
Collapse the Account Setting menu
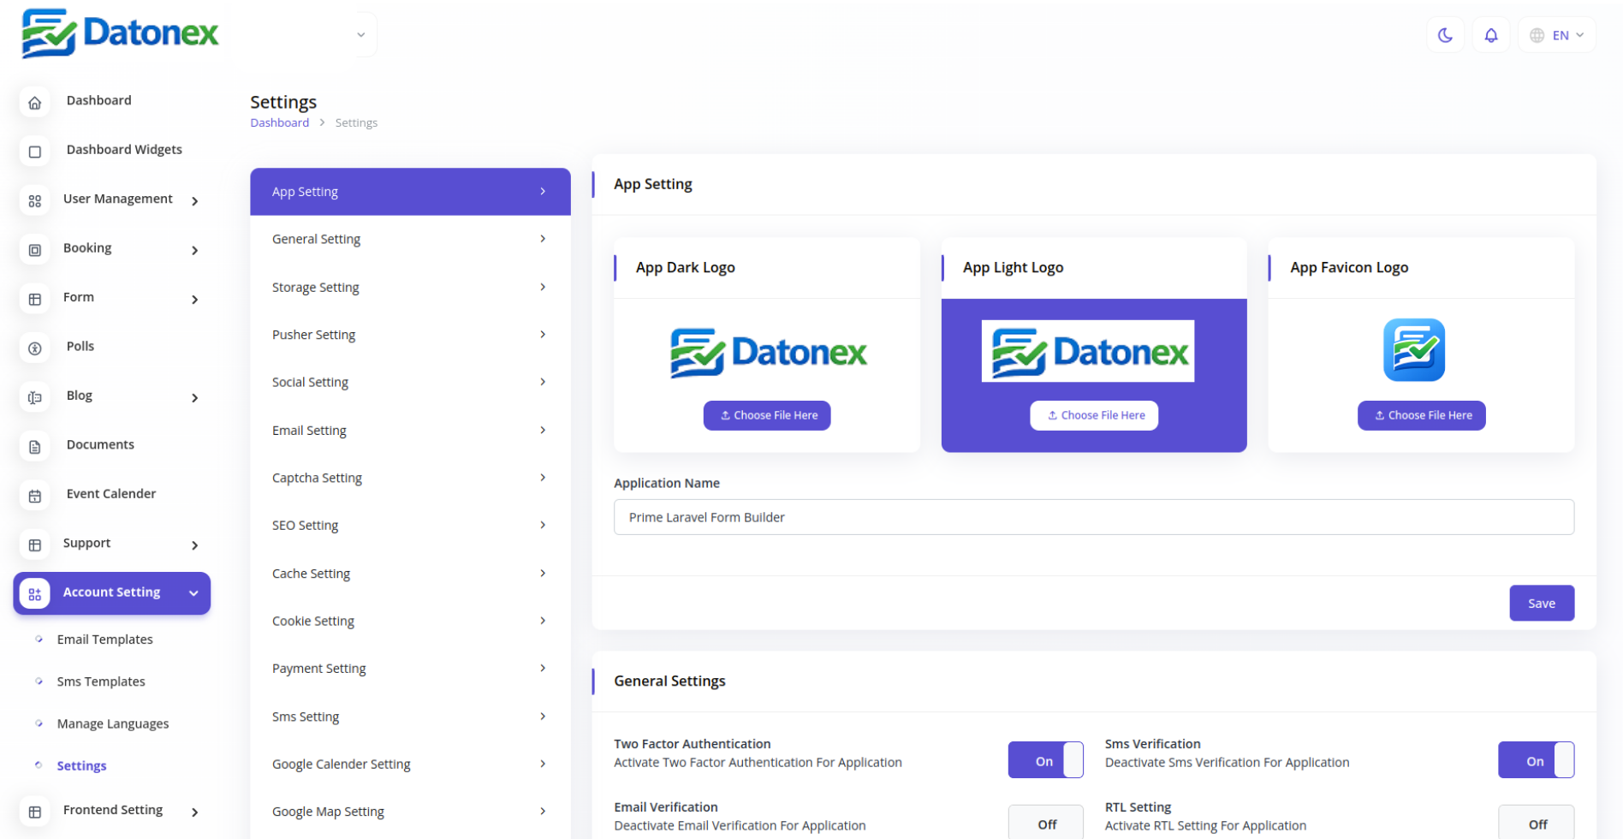193,593
